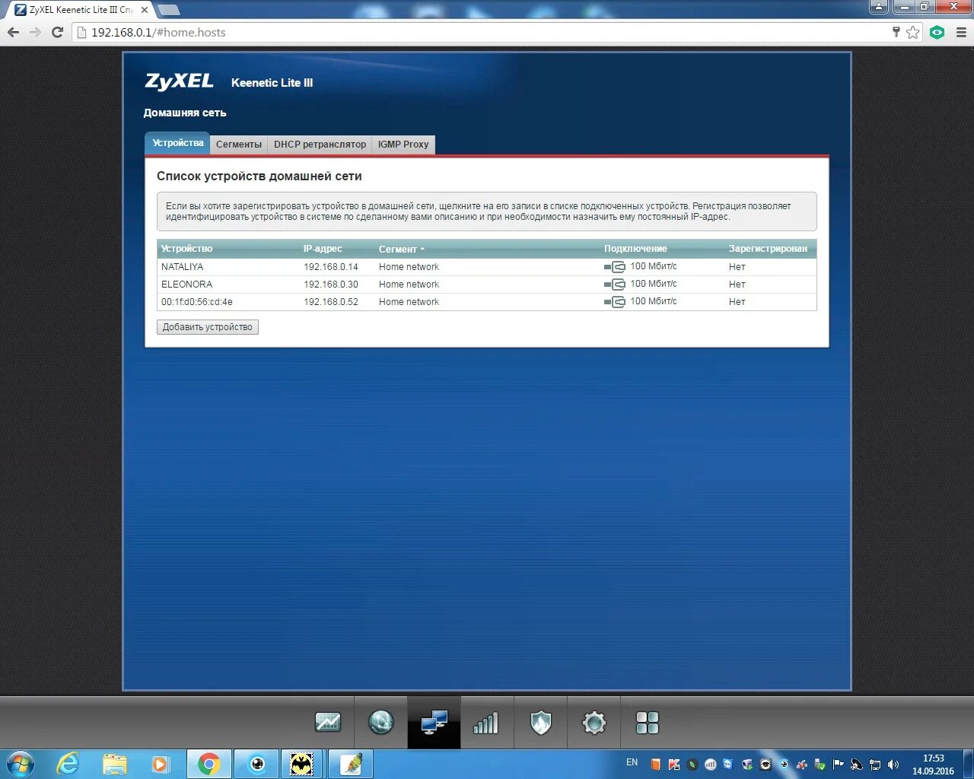
Task: Select the NATALIYA device row
Action: tap(487, 267)
